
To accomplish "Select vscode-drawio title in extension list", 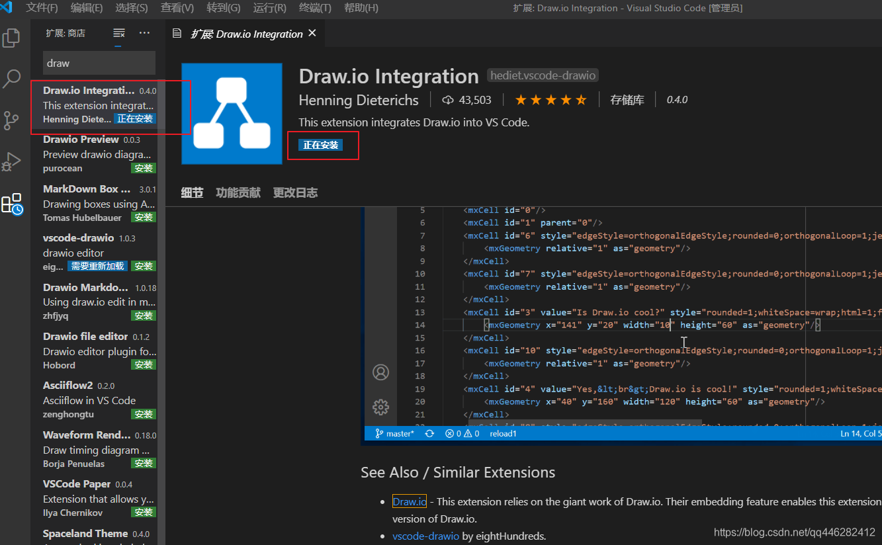I will pos(79,237).
